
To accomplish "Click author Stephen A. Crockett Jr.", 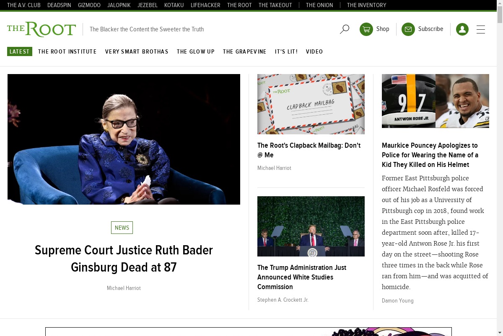I will click(x=283, y=300).
